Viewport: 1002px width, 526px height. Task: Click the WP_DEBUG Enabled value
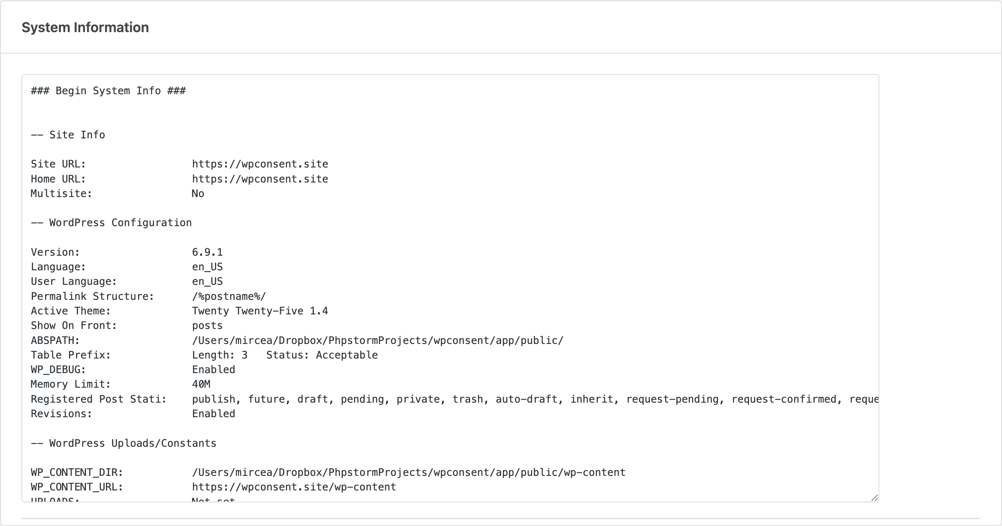pyautogui.click(x=213, y=370)
